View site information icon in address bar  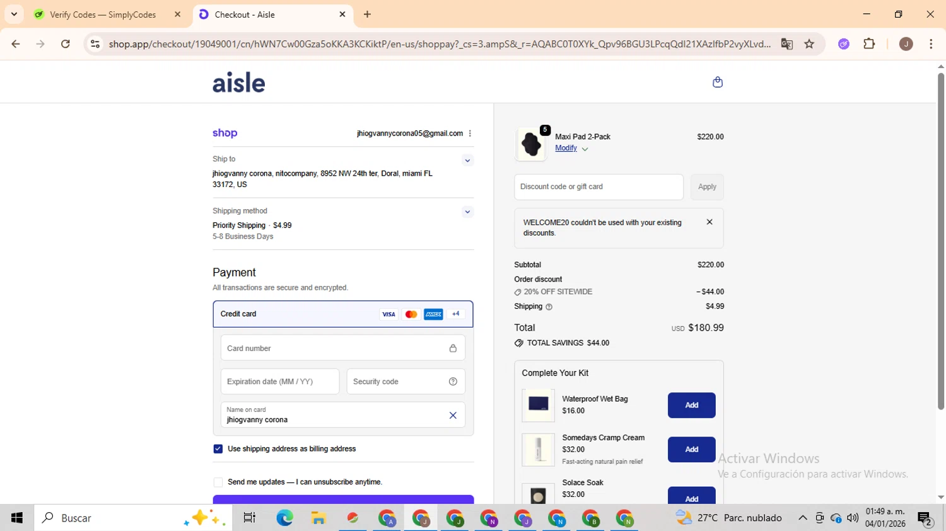pyautogui.click(x=95, y=44)
